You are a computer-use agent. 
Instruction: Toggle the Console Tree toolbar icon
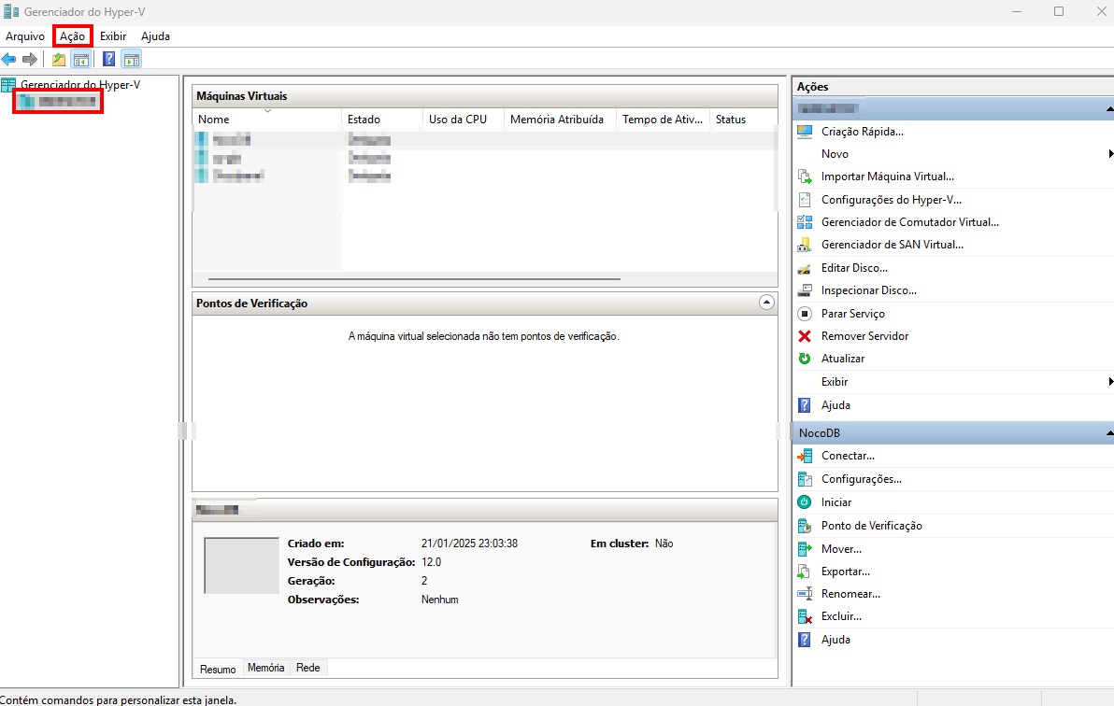(x=81, y=60)
